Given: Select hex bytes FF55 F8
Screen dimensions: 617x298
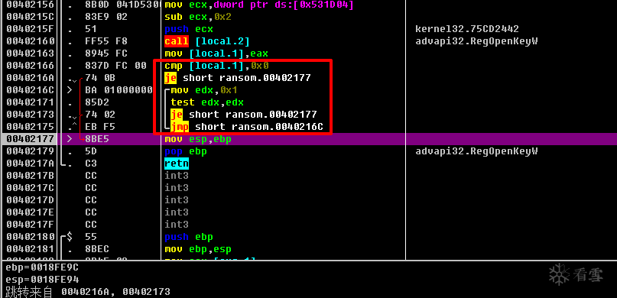Looking at the screenshot, I should click(106, 41).
